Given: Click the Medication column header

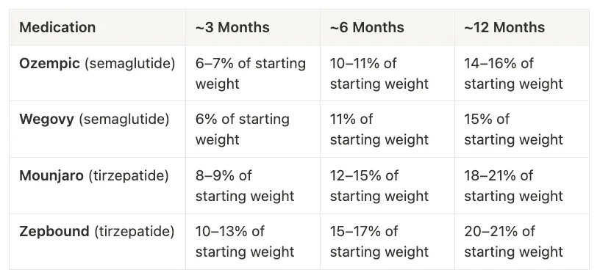Looking at the screenshot, I should coord(57,27).
